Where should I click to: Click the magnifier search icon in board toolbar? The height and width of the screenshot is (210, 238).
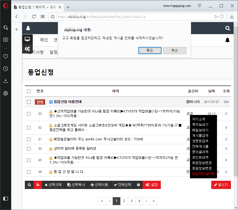pos(29,185)
